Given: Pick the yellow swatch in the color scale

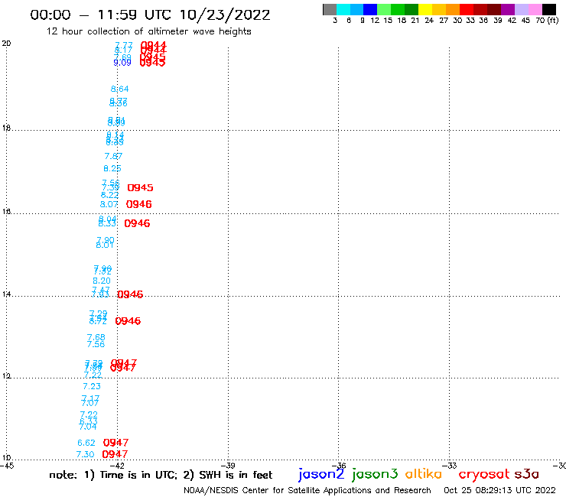Looking at the screenshot, I should click(425, 9).
